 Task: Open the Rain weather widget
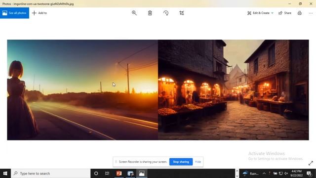tap(251, 174)
